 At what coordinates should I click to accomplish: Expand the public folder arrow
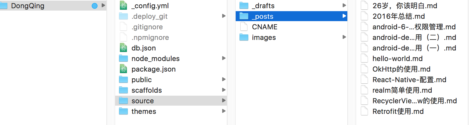click(x=224, y=80)
